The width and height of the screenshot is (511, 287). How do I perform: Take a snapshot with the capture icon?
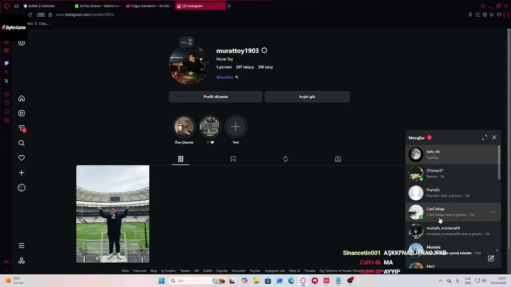click(x=477, y=15)
